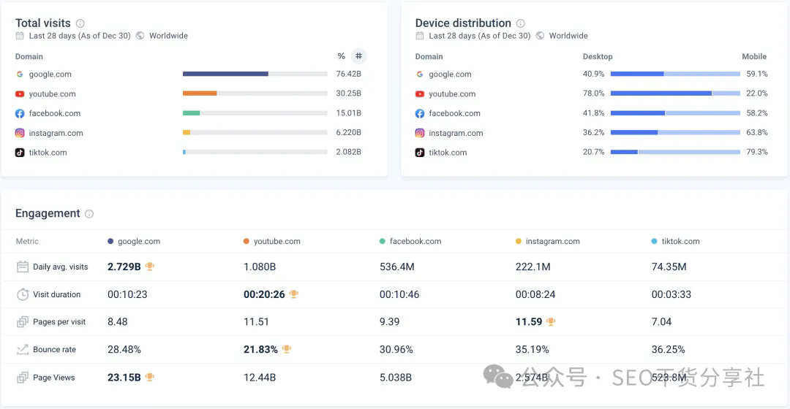
Task: Click Device distribution Last 28 days label
Action: click(480, 36)
